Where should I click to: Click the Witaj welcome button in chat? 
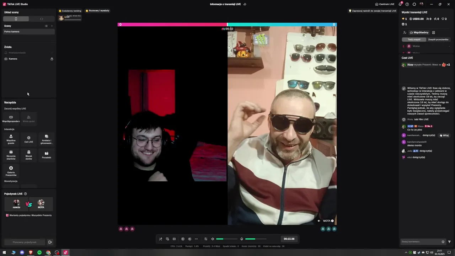pos(444,135)
